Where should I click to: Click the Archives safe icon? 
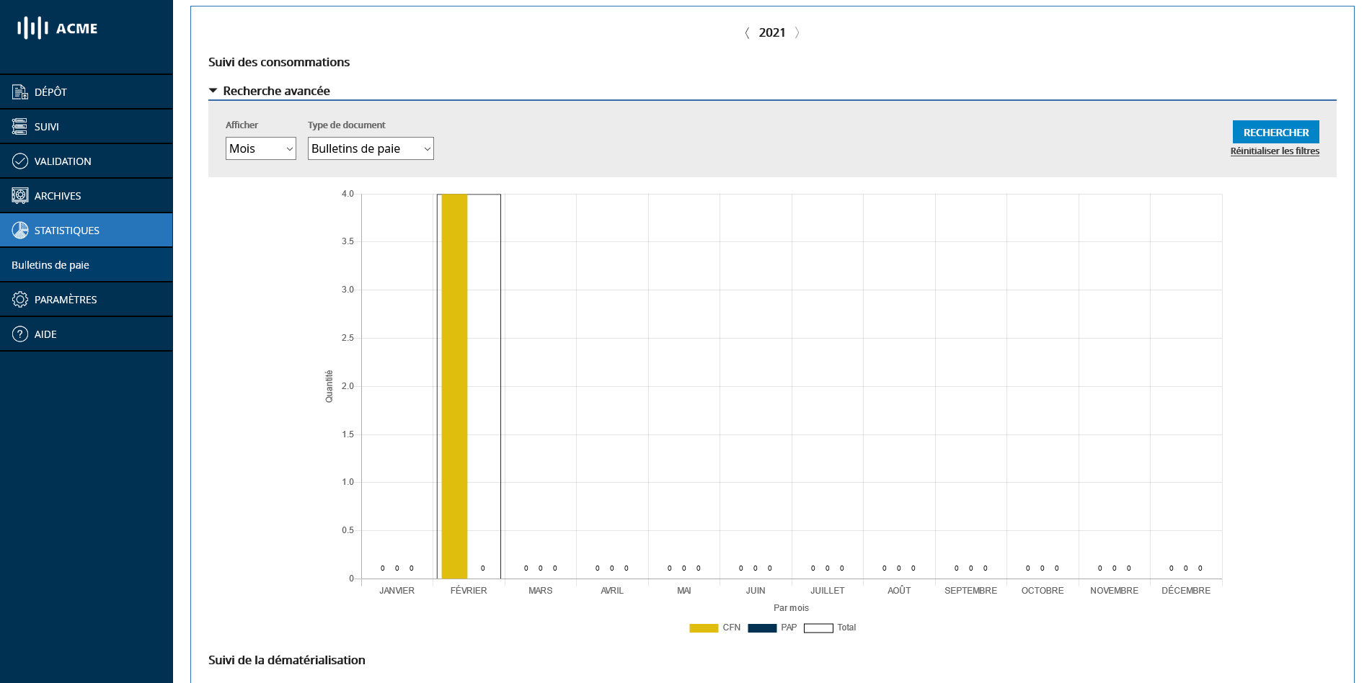click(19, 195)
